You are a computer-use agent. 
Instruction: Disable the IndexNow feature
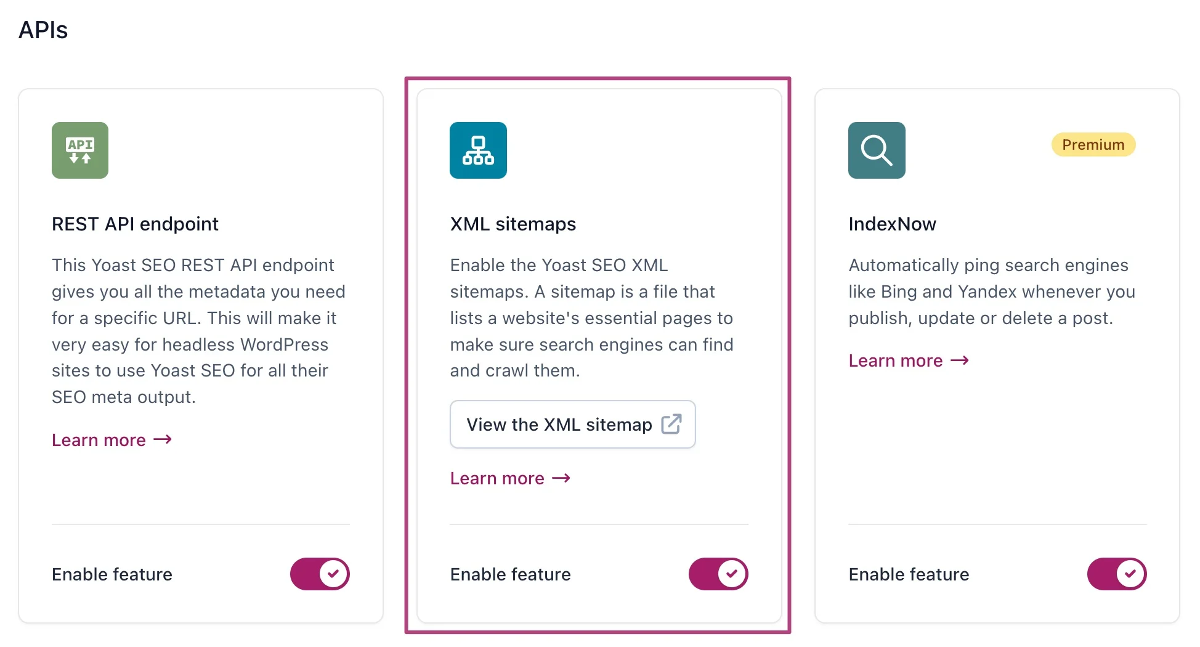(x=1117, y=574)
